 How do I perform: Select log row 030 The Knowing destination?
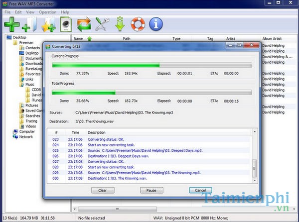[149, 178]
